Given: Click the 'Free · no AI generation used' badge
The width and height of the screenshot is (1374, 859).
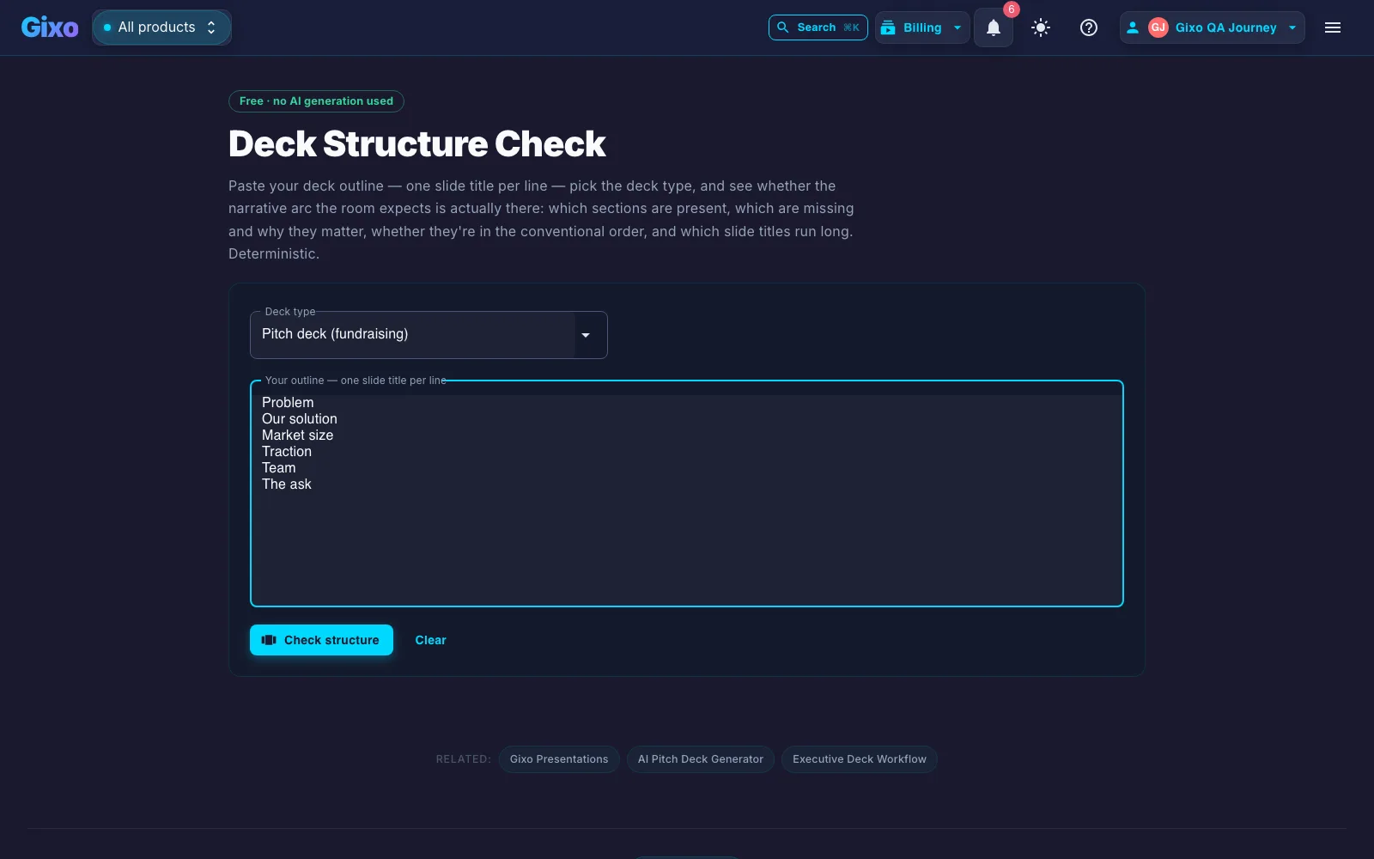Looking at the screenshot, I should (x=316, y=101).
